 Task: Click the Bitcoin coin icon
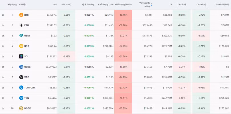tap(21, 15)
